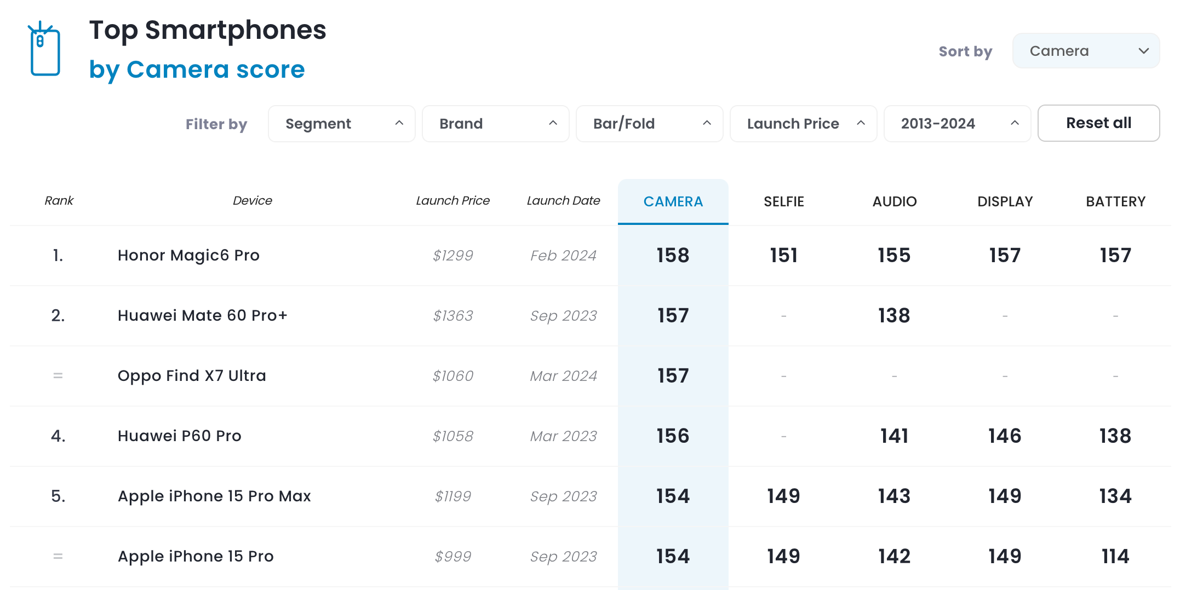Open the Huawei P60 Pro device link
1180x590 pixels.
pyautogui.click(x=179, y=436)
